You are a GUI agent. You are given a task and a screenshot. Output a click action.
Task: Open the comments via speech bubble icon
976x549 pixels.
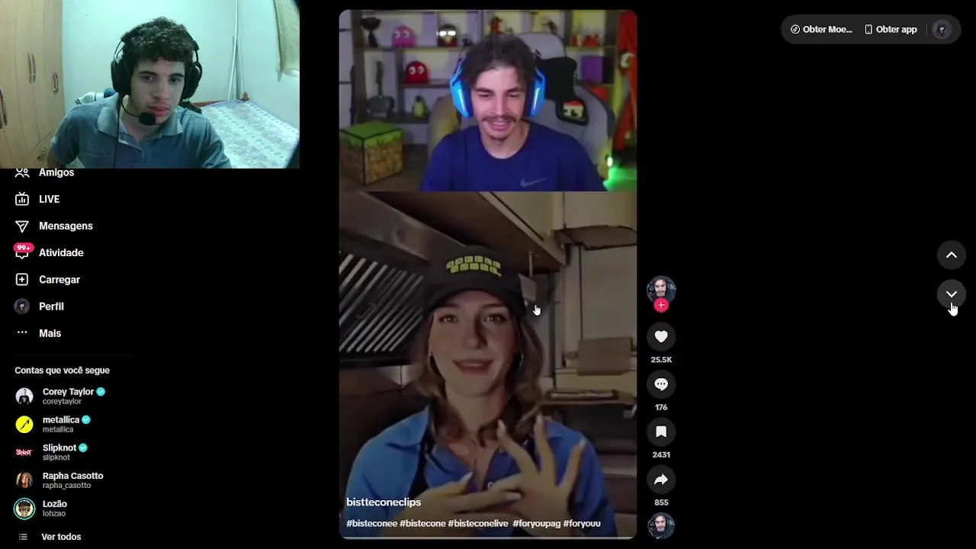[661, 384]
